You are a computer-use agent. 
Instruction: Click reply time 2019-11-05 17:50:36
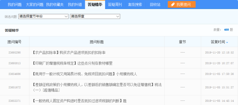(x=219, y=74)
